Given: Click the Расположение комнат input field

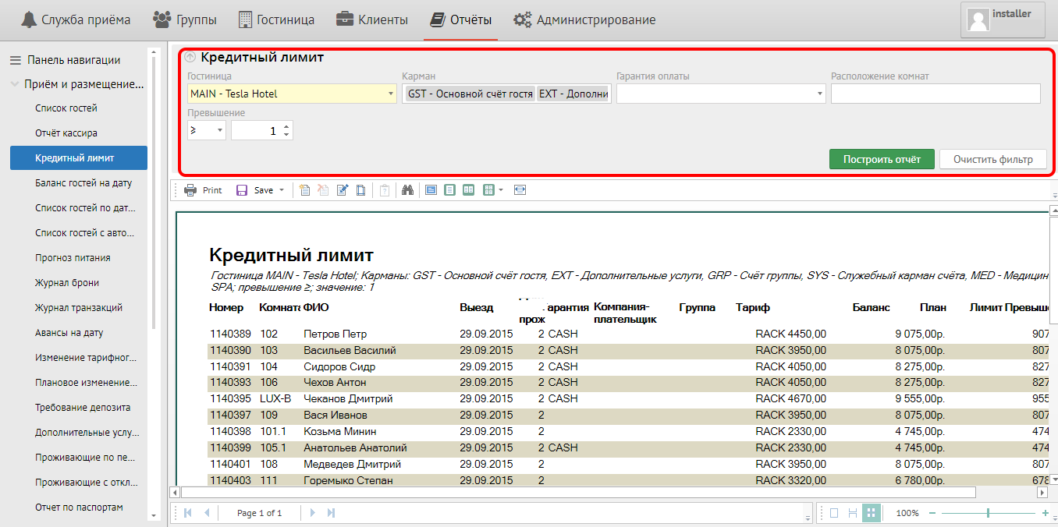Looking at the screenshot, I should click(935, 94).
